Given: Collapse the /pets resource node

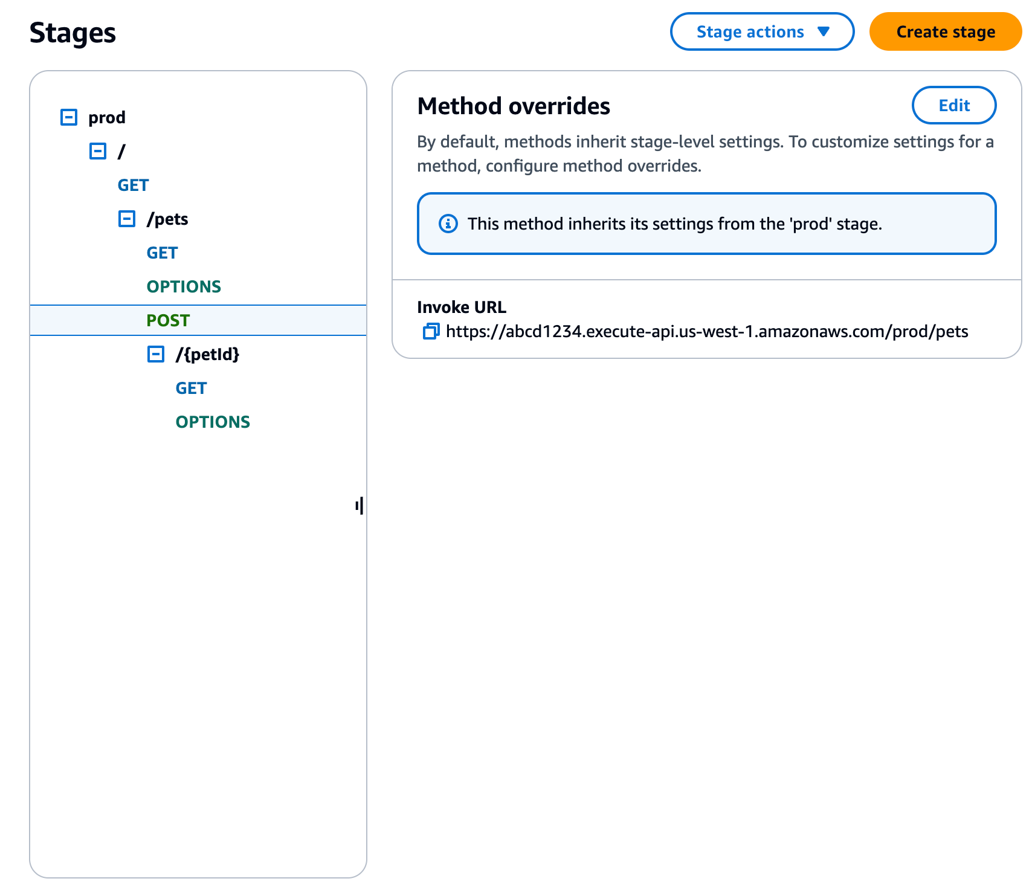Looking at the screenshot, I should (127, 219).
